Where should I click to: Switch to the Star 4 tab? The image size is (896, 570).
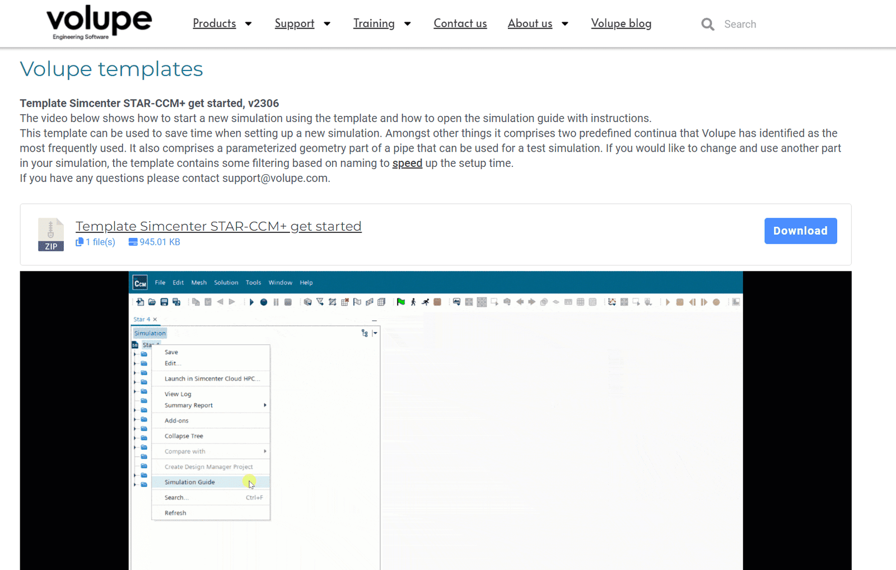(x=142, y=319)
